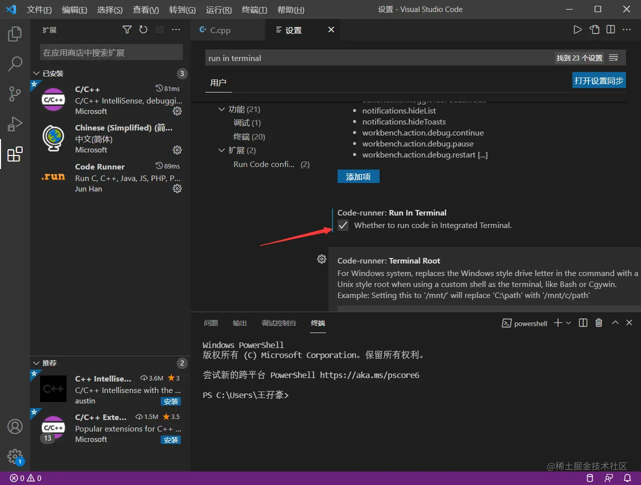Install the C++ Intellisense extension by austin
This screenshot has width=641, height=485.
point(171,401)
